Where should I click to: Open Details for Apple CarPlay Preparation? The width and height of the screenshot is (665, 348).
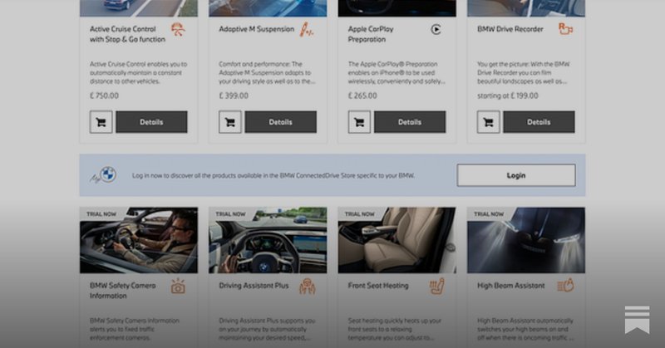410,122
